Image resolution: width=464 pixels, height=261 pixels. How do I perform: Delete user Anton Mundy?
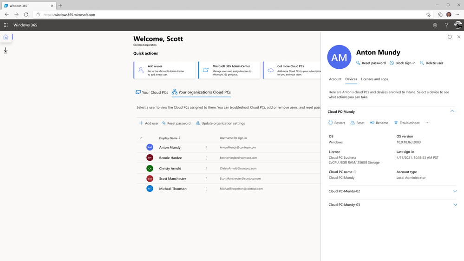coord(431,63)
